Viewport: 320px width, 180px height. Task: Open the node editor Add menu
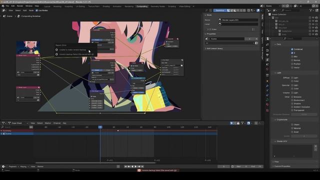point(24,10)
